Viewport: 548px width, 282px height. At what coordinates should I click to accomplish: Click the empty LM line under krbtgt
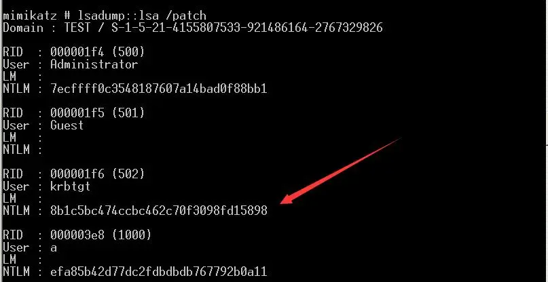[22, 198]
